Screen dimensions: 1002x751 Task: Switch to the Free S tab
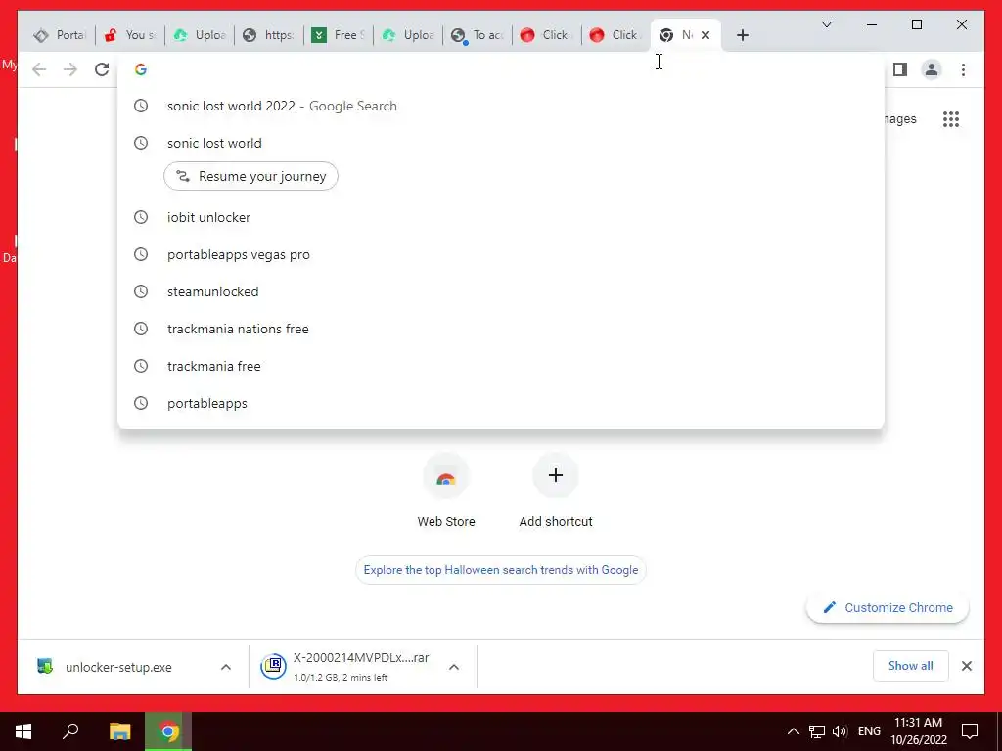[x=340, y=35]
